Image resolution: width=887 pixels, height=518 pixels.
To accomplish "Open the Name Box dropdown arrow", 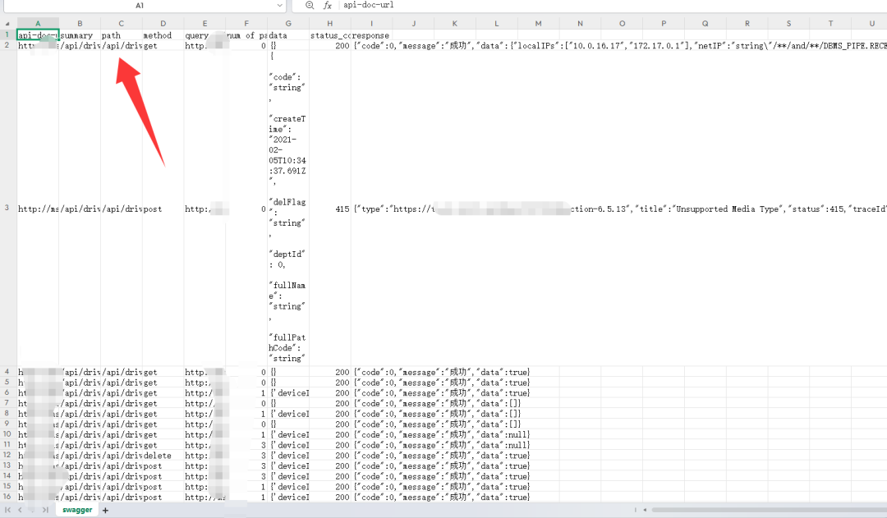I will pyautogui.click(x=279, y=6).
